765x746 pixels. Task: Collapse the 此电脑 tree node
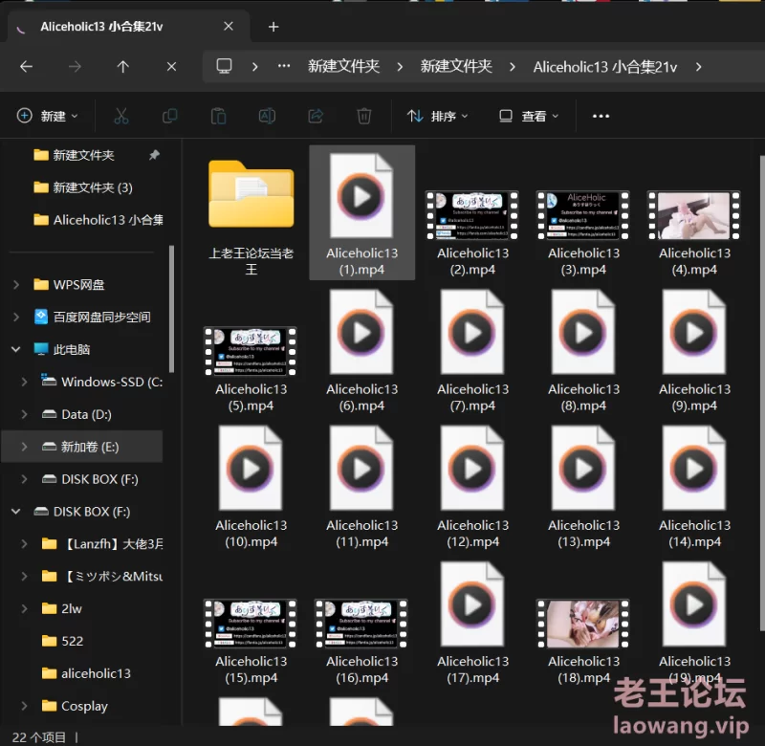[x=16, y=349]
